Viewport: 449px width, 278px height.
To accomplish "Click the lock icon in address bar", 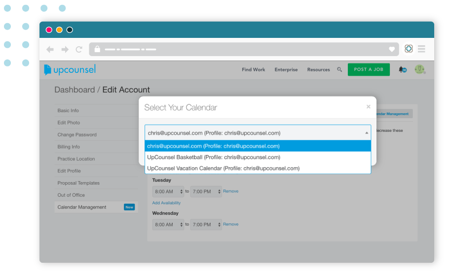I will 97,49.
